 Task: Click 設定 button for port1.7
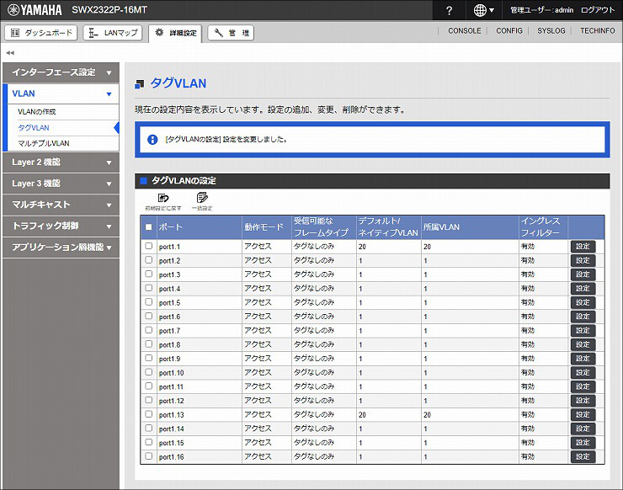[x=583, y=331]
